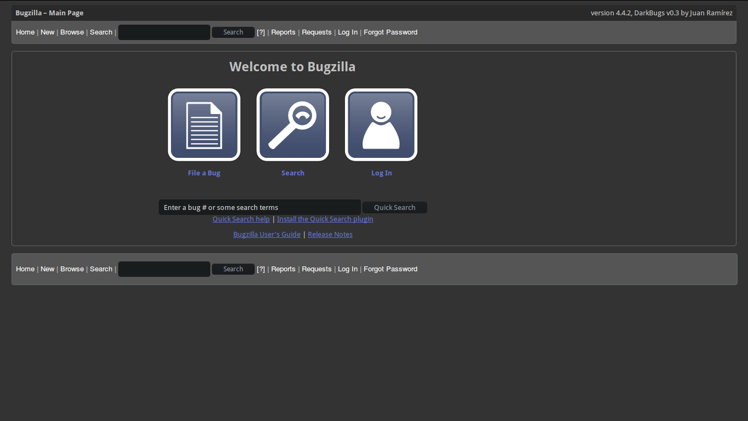748x421 pixels.
Task: Click the magnifying glass Search icon
Action: click(293, 125)
